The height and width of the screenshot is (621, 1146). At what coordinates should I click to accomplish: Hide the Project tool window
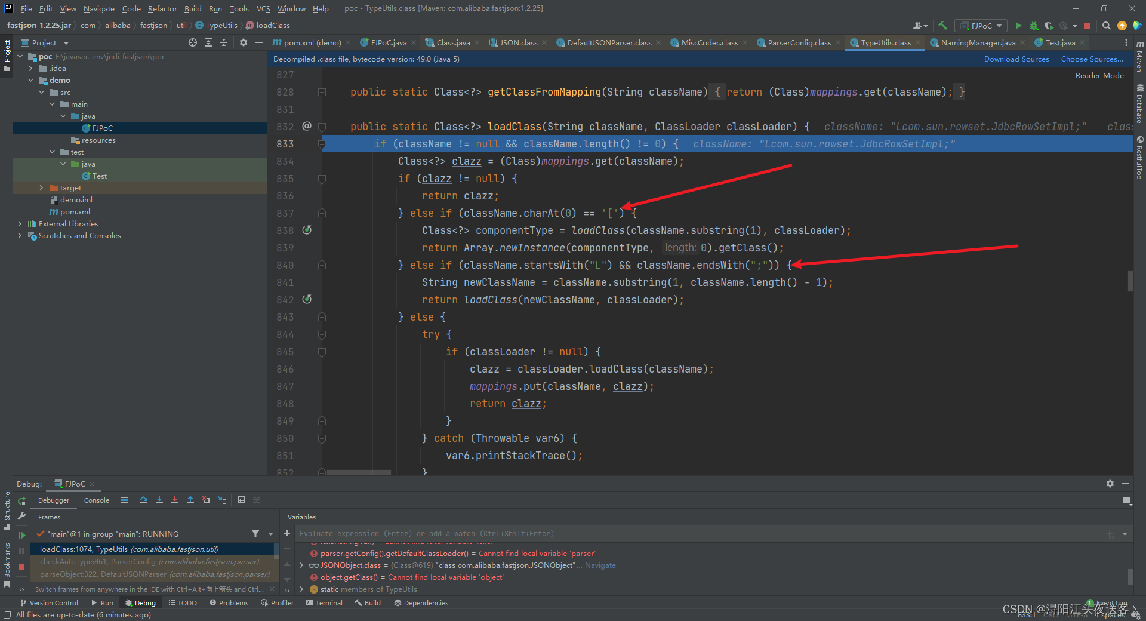click(258, 42)
